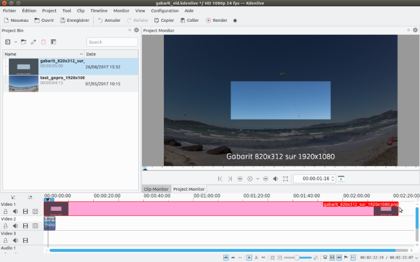The height and width of the screenshot is (262, 420).
Task: Click the .mp4 clip on Video 2 track
Action: point(49,223)
